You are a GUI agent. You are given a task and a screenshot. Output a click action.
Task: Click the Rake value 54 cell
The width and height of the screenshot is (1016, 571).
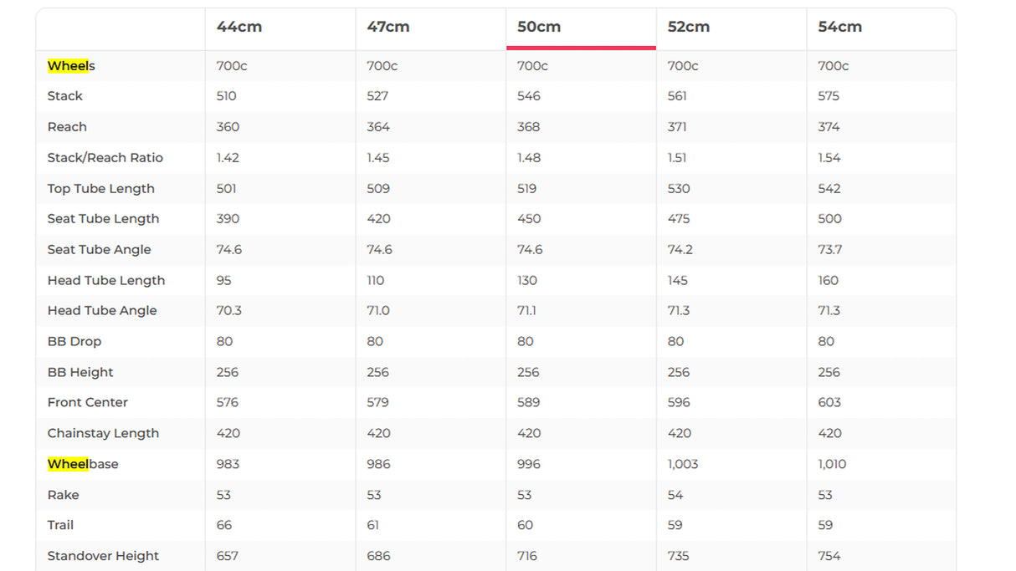(675, 495)
